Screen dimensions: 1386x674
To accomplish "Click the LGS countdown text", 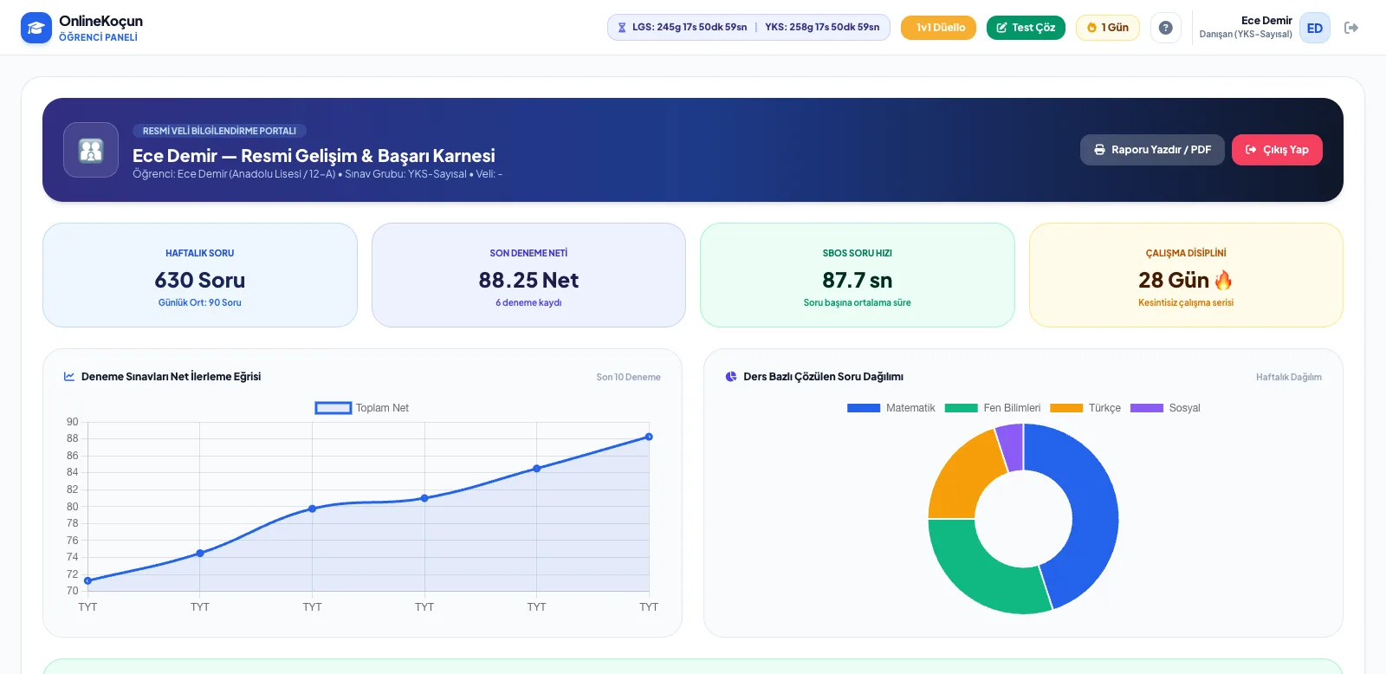I will tap(690, 28).
